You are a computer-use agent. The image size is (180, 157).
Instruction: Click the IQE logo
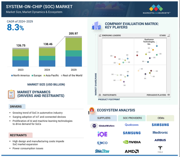click(102, 134)
